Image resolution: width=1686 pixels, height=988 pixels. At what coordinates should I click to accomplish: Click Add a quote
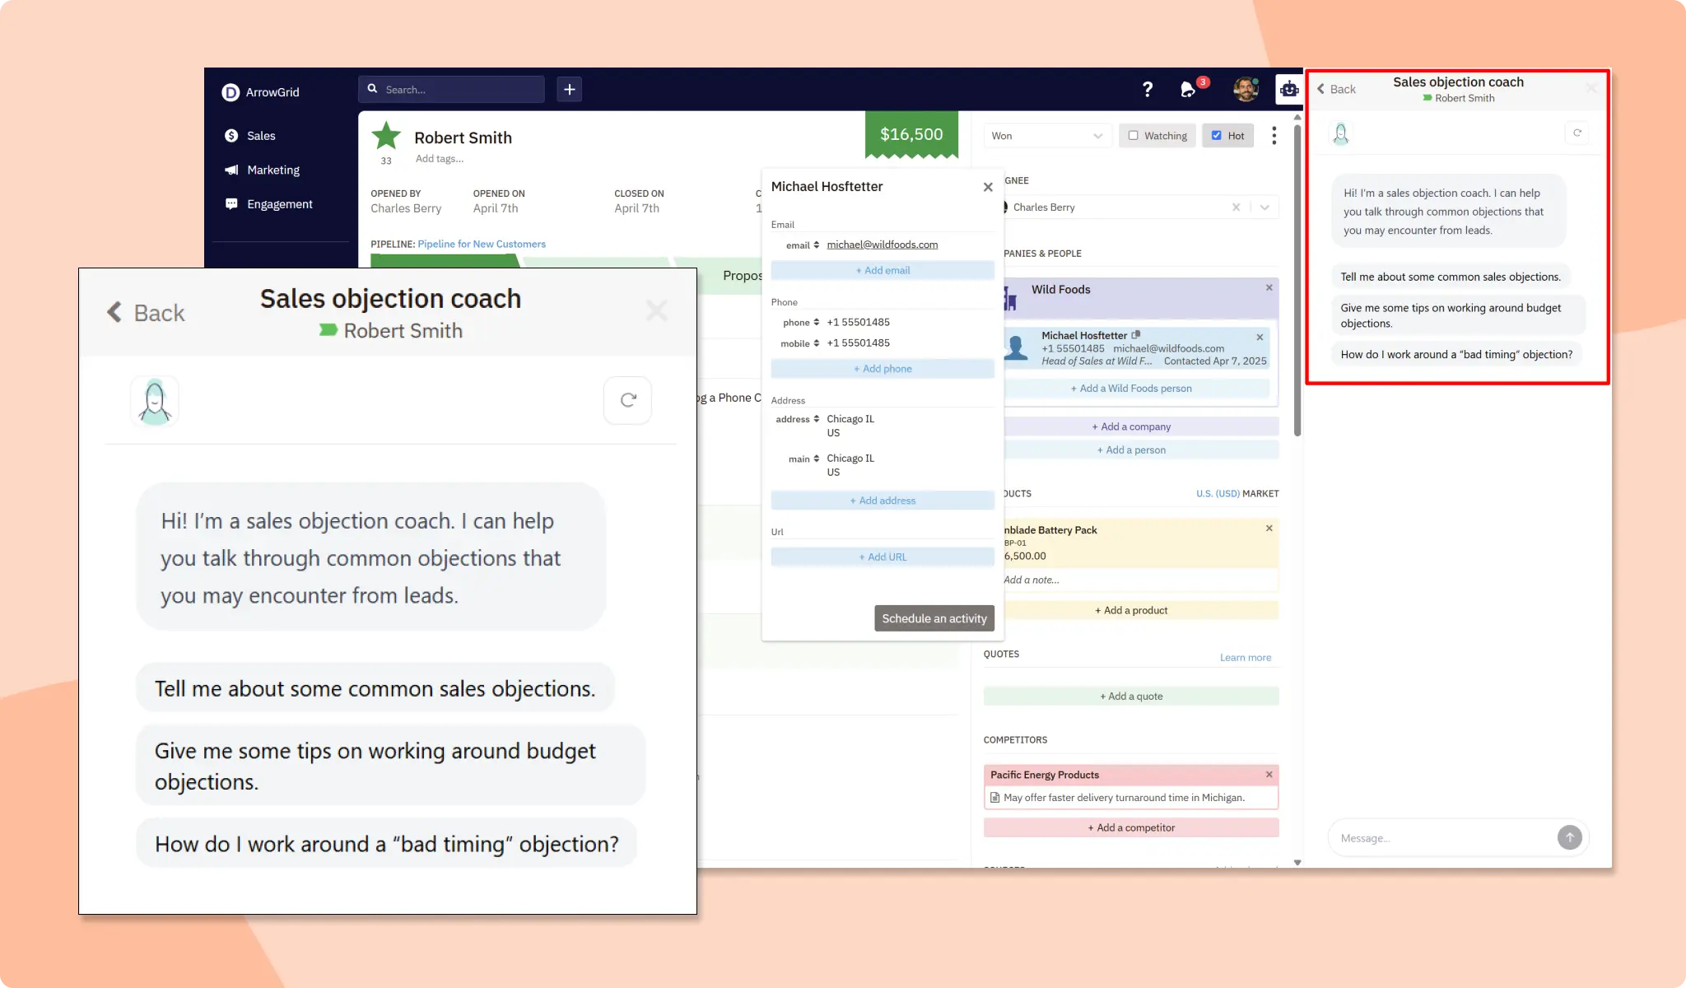[1131, 697]
